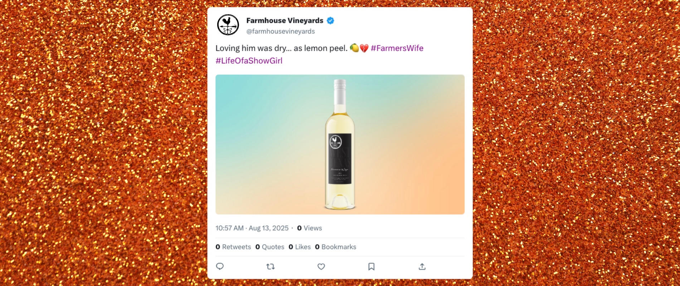View the 0 Retweets list

(233, 247)
